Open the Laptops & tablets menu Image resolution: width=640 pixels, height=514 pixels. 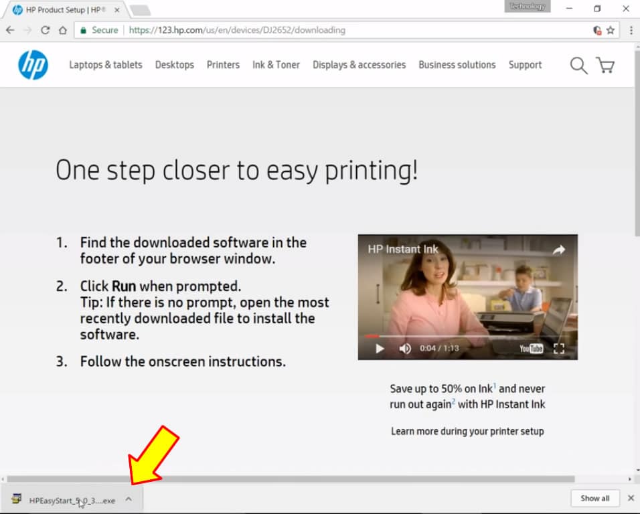[x=106, y=65]
